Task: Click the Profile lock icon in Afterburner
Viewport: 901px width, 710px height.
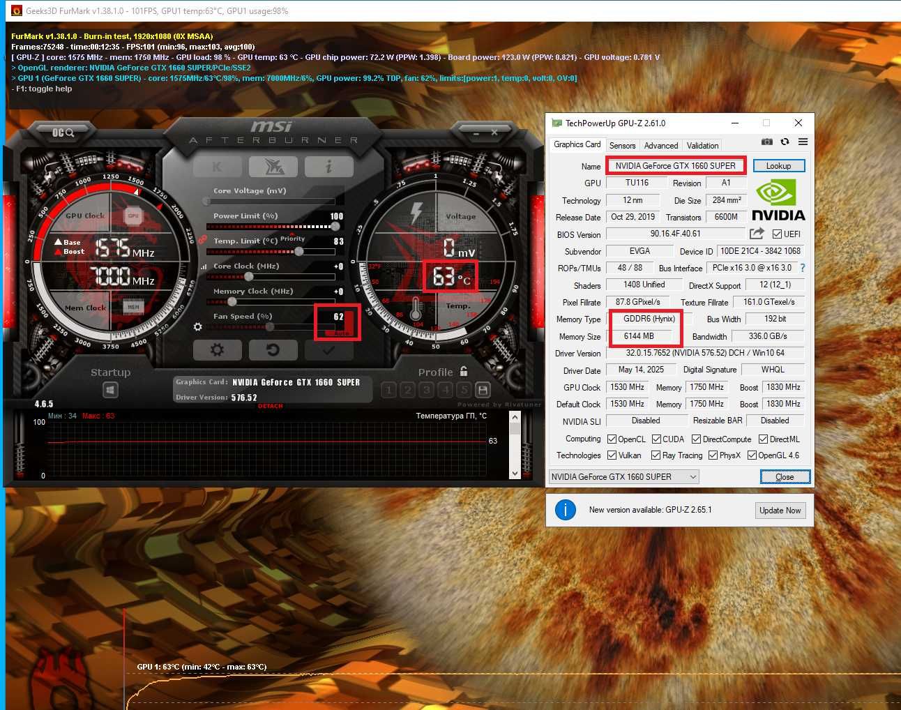Action: click(x=464, y=372)
